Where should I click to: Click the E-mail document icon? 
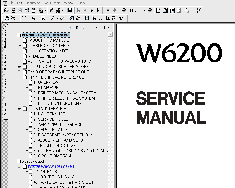(x=33, y=10)
